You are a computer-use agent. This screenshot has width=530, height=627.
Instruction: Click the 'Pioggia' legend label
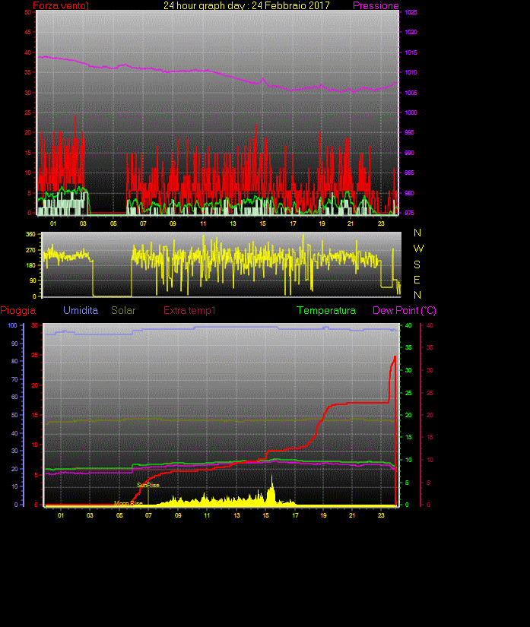[18, 310]
